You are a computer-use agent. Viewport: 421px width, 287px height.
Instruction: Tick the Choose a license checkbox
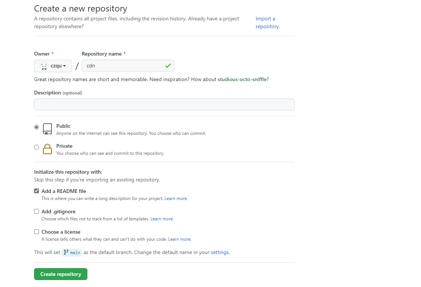tap(36, 232)
